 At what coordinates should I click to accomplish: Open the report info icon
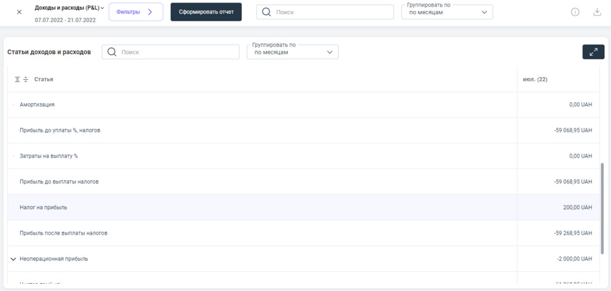point(575,12)
